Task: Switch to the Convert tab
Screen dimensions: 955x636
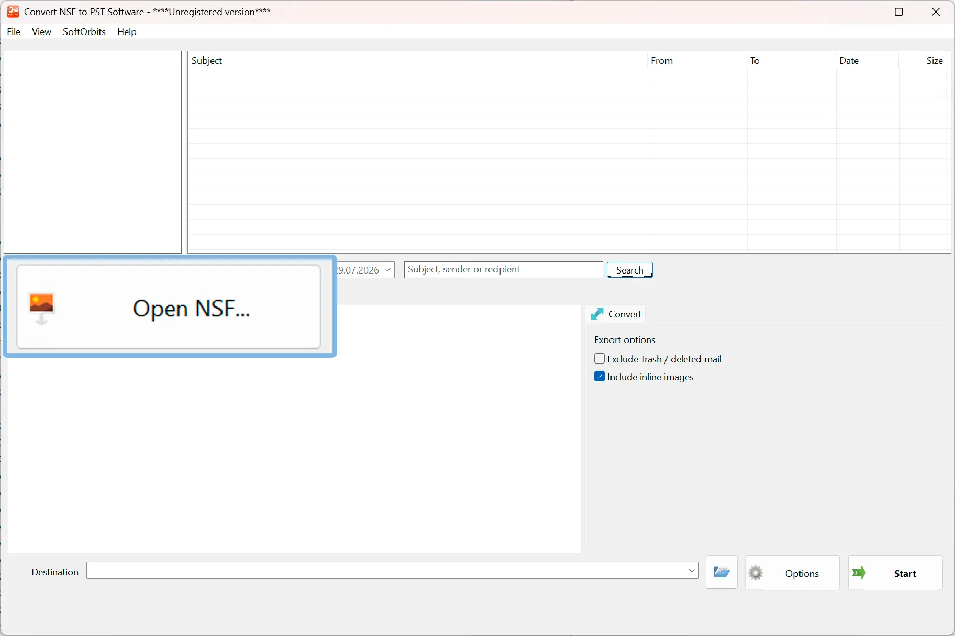Action: point(616,314)
